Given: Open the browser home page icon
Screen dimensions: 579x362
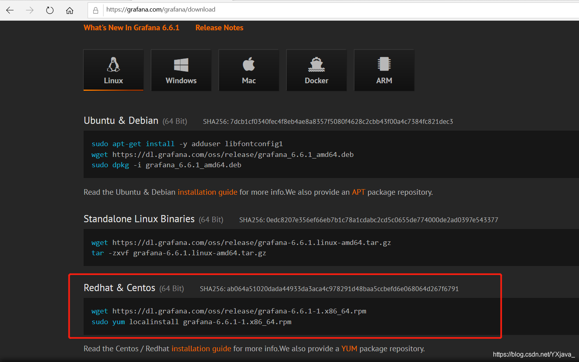Looking at the screenshot, I should 70,10.
